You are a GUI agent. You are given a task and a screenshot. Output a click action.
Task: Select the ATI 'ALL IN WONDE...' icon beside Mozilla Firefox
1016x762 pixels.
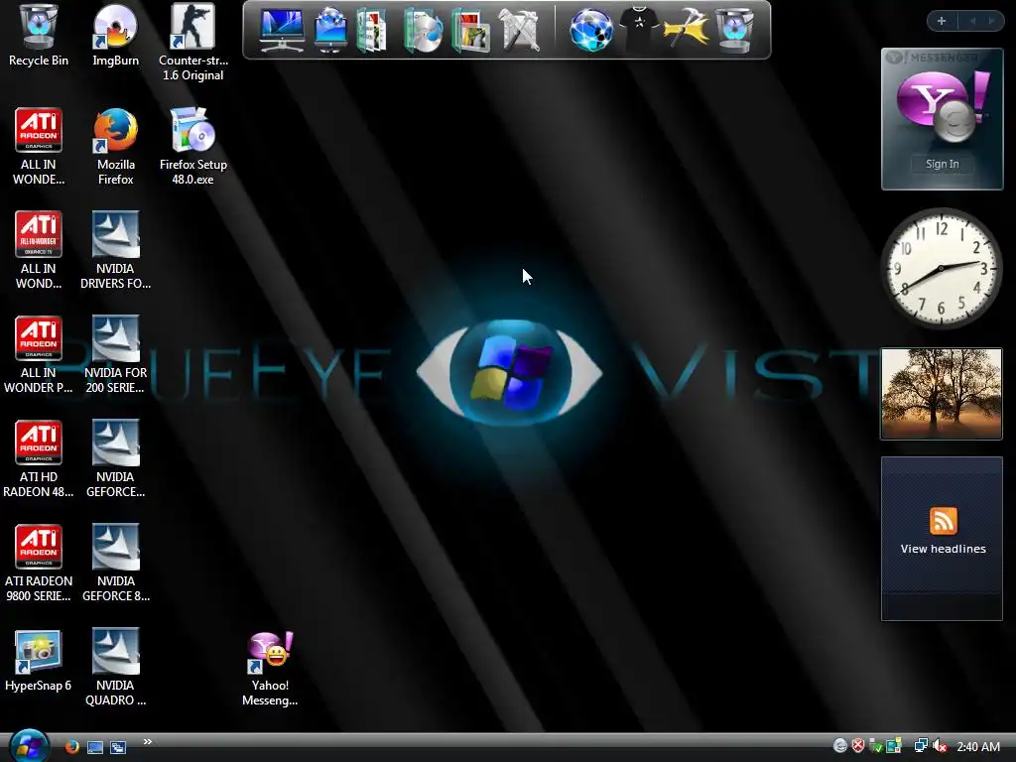39,147
